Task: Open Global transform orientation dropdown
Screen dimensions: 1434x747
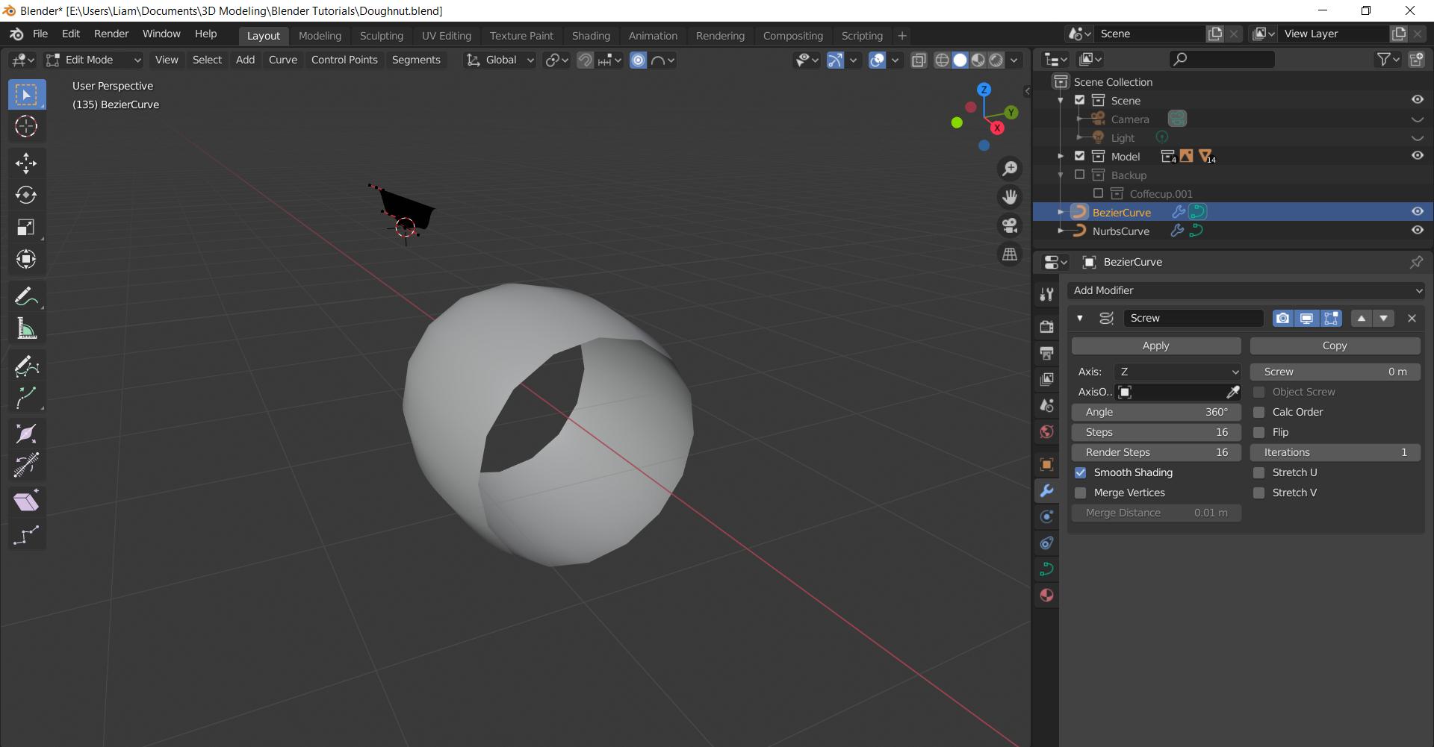Action: 500,60
